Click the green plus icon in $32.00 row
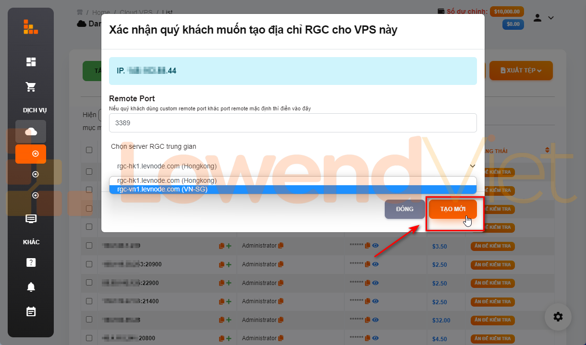Viewport: 586px width, 345px height. [229, 320]
